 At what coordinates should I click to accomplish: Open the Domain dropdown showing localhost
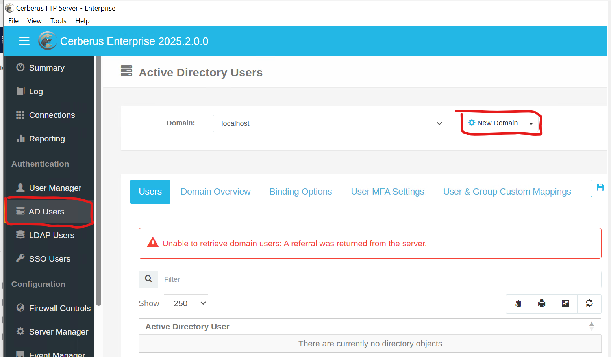tap(329, 123)
